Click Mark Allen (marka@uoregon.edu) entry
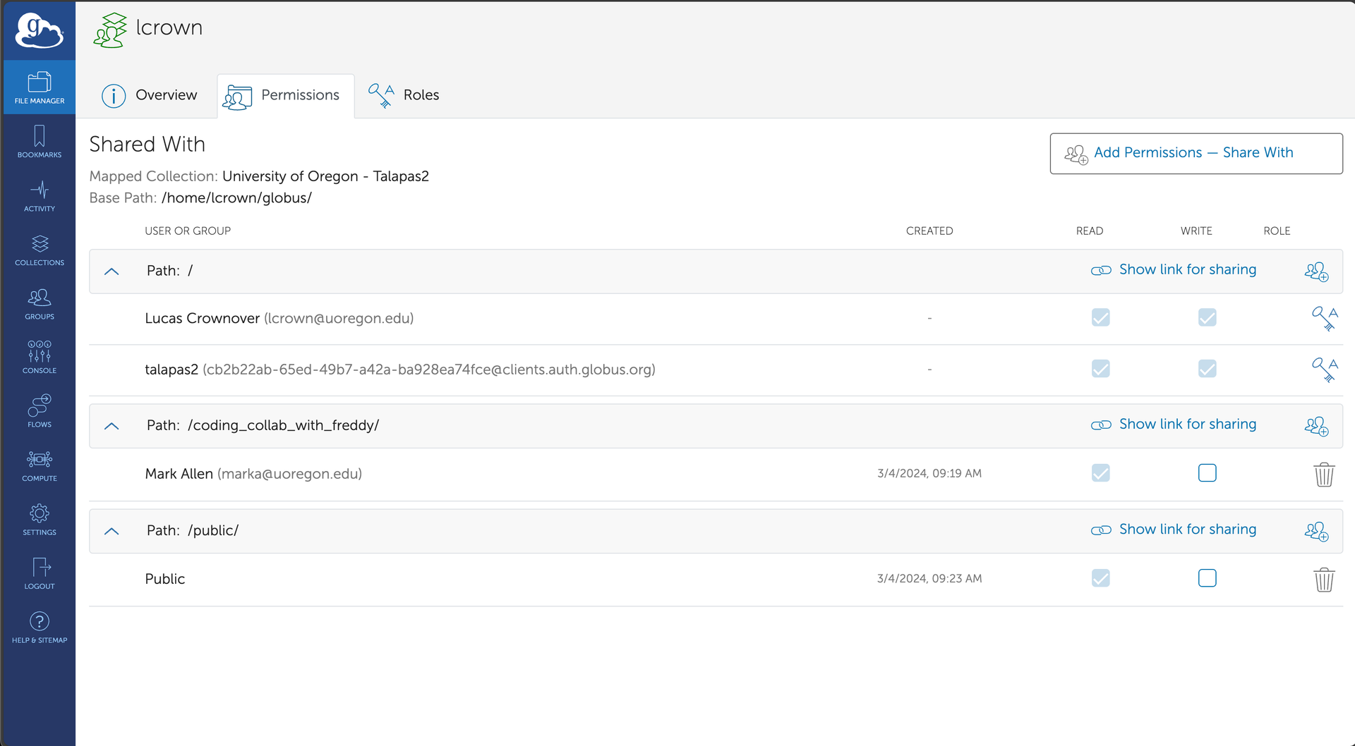The width and height of the screenshot is (1355, 746). pos(253,474)
